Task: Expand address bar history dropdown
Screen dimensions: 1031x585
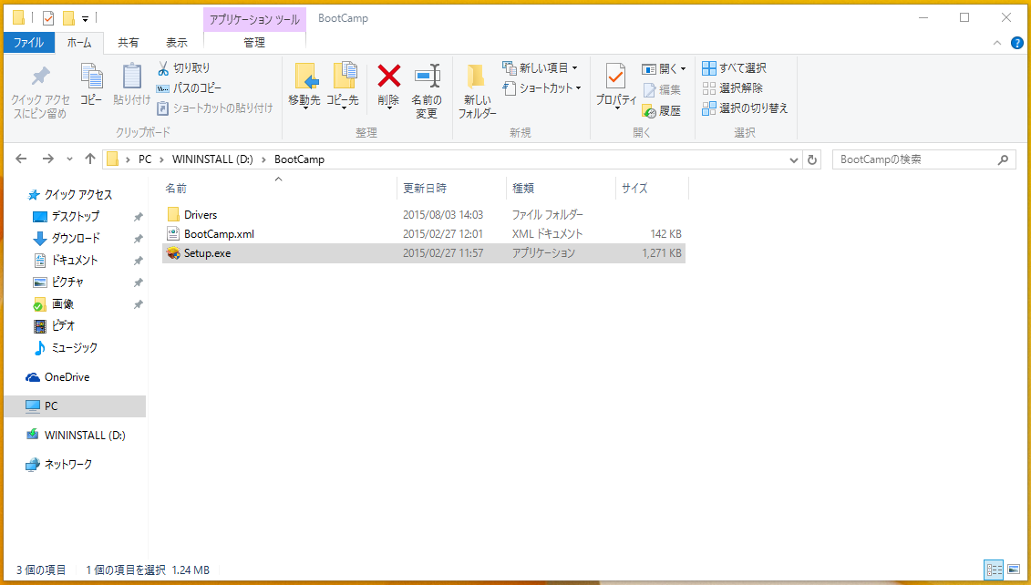Action: click(x=794, y=159)
